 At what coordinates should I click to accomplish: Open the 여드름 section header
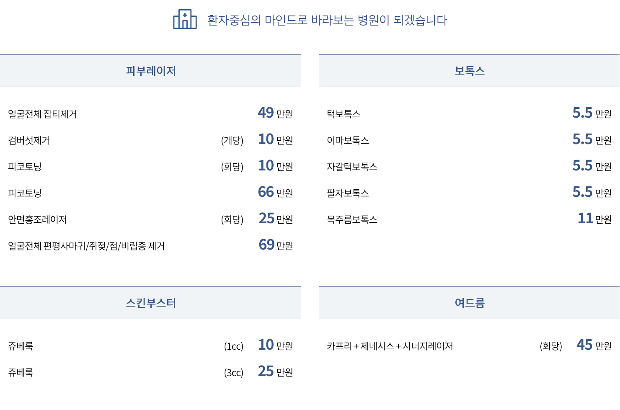point(470,303)
